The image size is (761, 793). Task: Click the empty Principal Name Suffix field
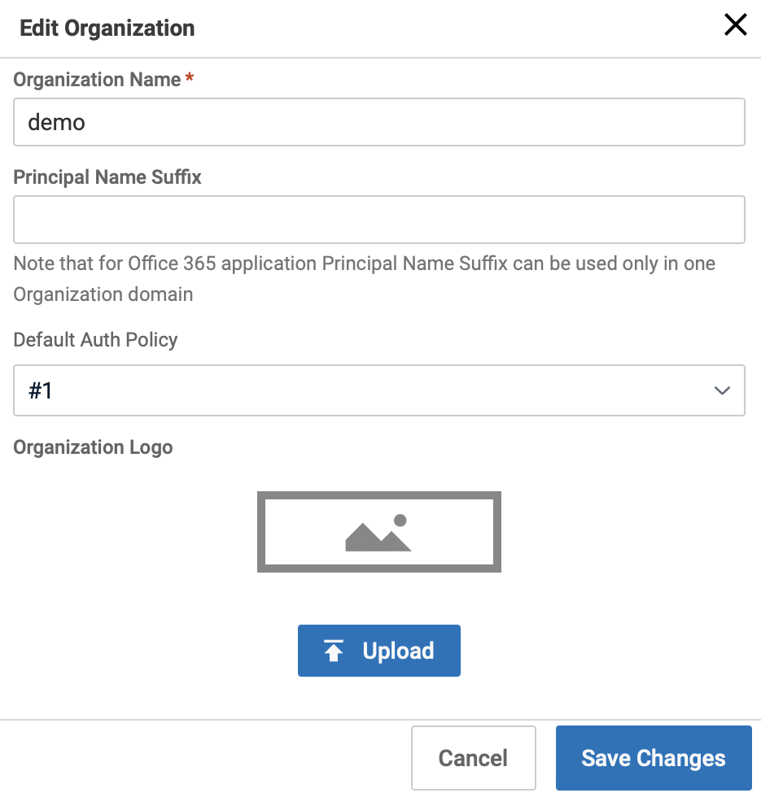(378, 220)
